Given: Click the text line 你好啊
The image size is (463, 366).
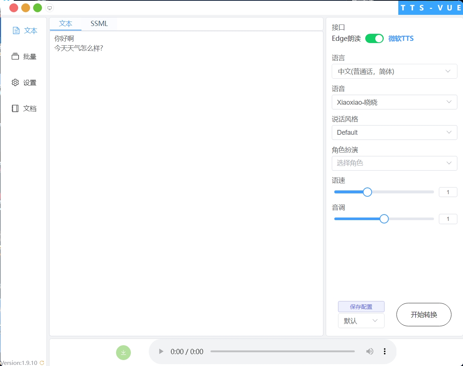Looking at the screenshot, I should click(64, 39).
